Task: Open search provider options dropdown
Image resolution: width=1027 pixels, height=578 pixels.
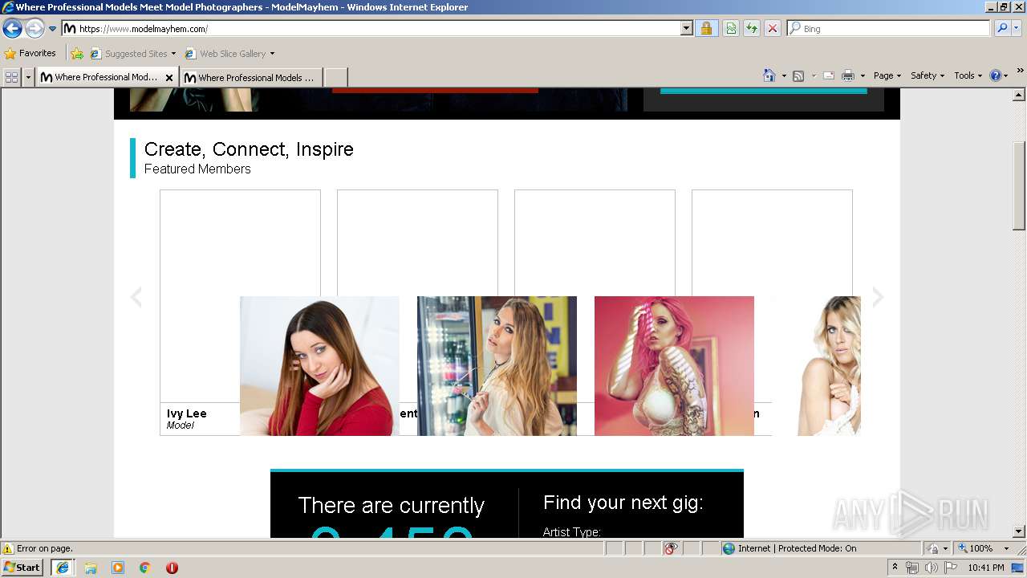Action: 1017,29
